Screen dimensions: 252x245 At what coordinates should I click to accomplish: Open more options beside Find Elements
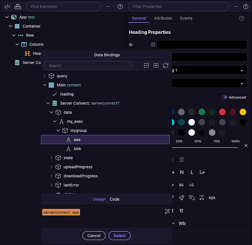[108, 6]
